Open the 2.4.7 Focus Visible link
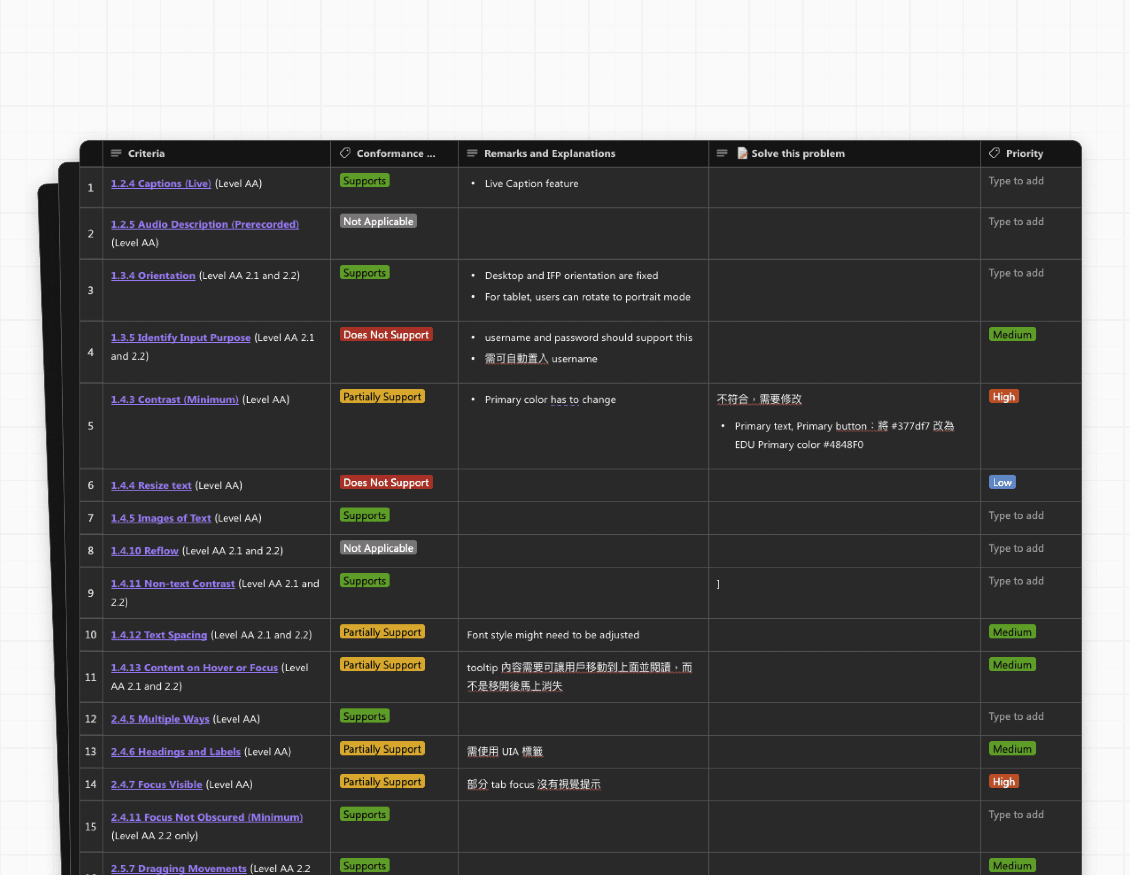1130x875 pixels. pos(156,785)
